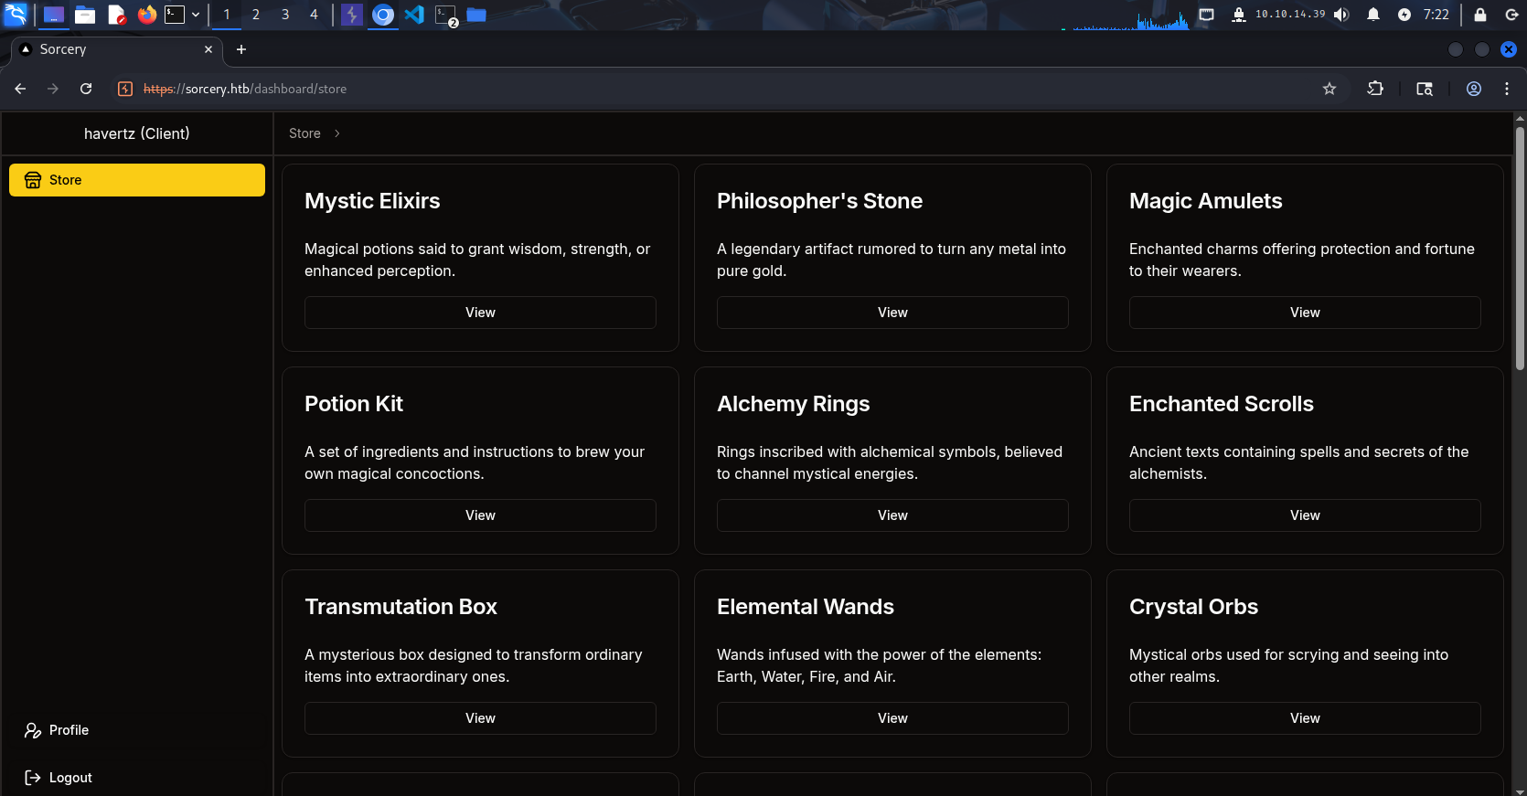Click View under Enchanted Scrolls
This screenshot has height=796, width=1527.
(1304, 515)
